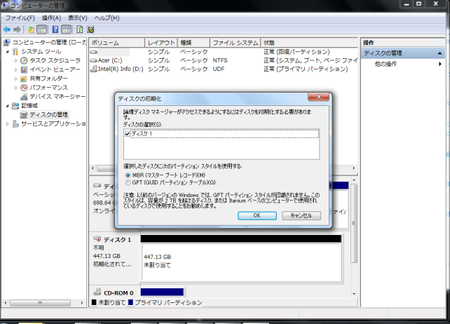The height and width of the screenshot is (324, 450).
Task: Select the CD-ROM 0 blue partition bar
Action: [x=162, y=292]
